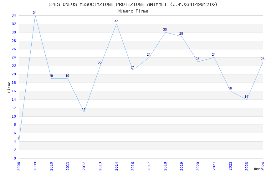Image resolution: width=266 pixels, height=172 pixels.
Task: Click y-axis tick label 32
Action: tap(14, 24)
